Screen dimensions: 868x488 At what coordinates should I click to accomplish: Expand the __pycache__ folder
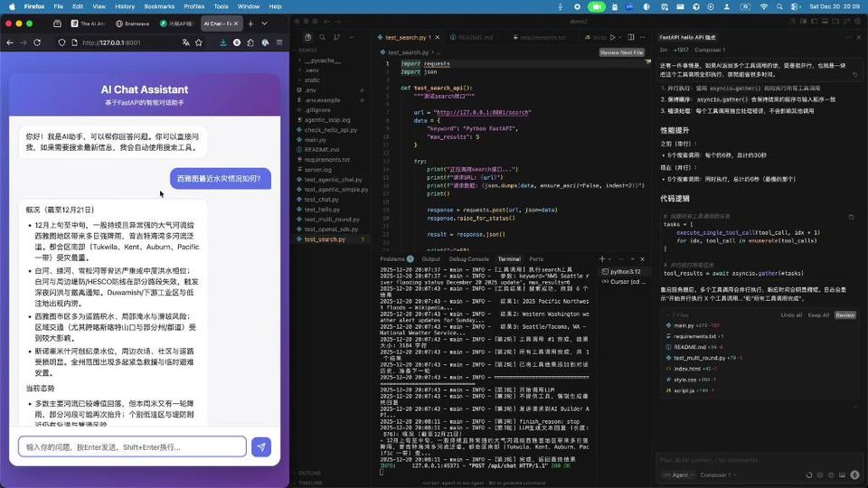(x=322, y=61)
